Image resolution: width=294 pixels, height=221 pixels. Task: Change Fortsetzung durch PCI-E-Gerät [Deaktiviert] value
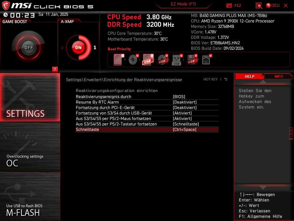[x=185, y=108]
